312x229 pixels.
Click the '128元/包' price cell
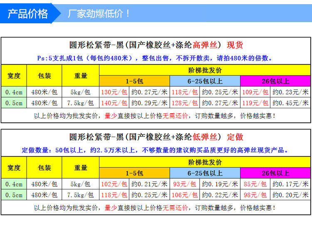(x=185, y=103)
